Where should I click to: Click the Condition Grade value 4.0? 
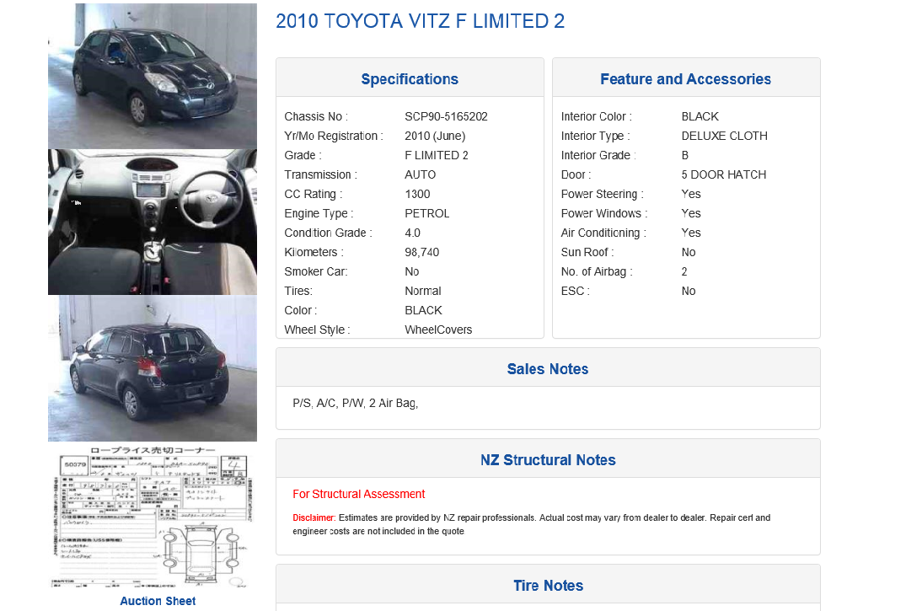pyautogui.click(x=413, y=233)
